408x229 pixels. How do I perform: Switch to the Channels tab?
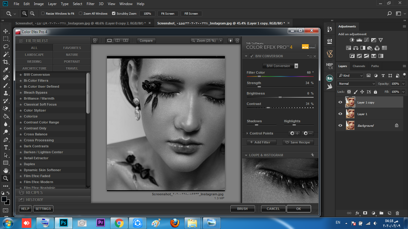tap(359, 66)
